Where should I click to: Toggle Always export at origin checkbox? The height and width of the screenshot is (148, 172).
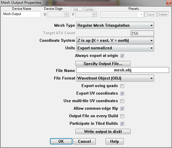122,56
